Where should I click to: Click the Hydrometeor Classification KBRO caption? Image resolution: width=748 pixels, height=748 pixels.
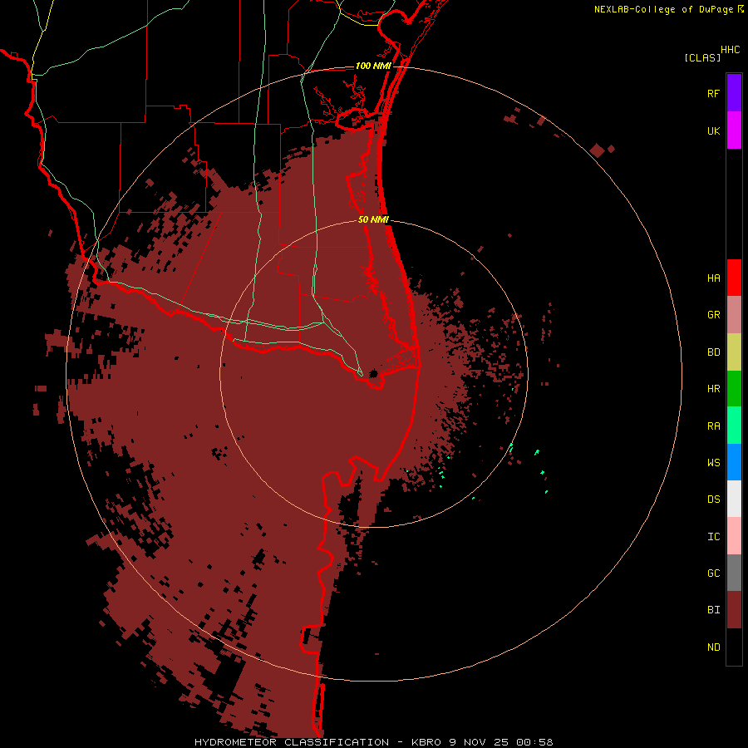coord(373,742)
